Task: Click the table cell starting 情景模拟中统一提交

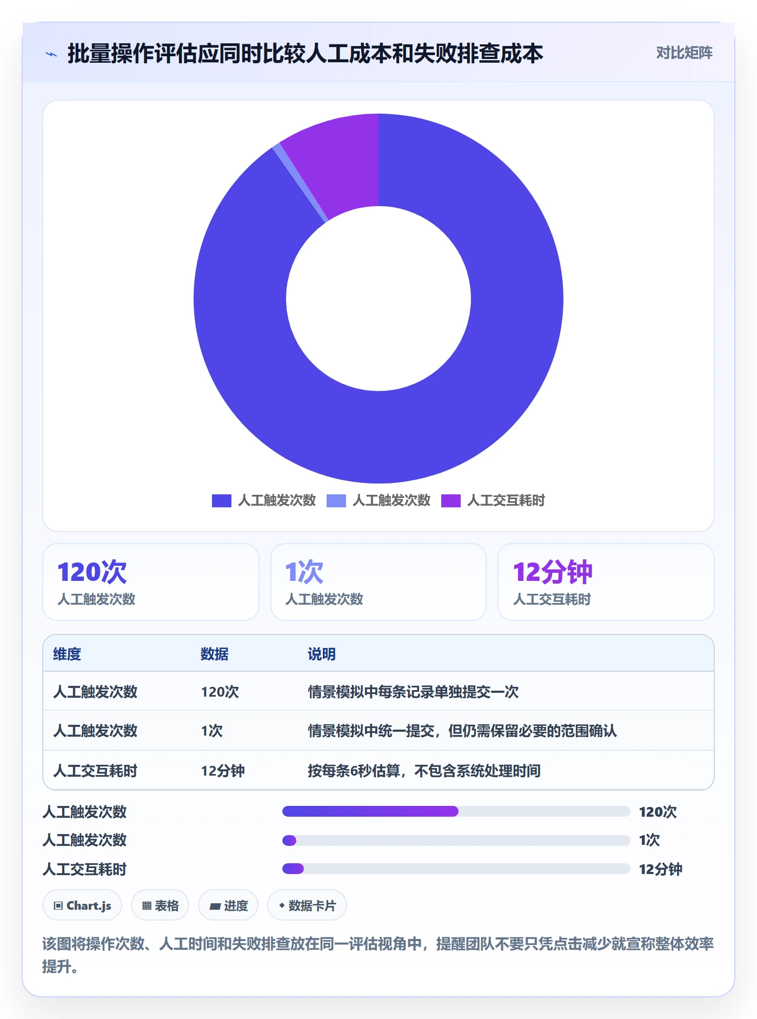Action: [462, 731]
